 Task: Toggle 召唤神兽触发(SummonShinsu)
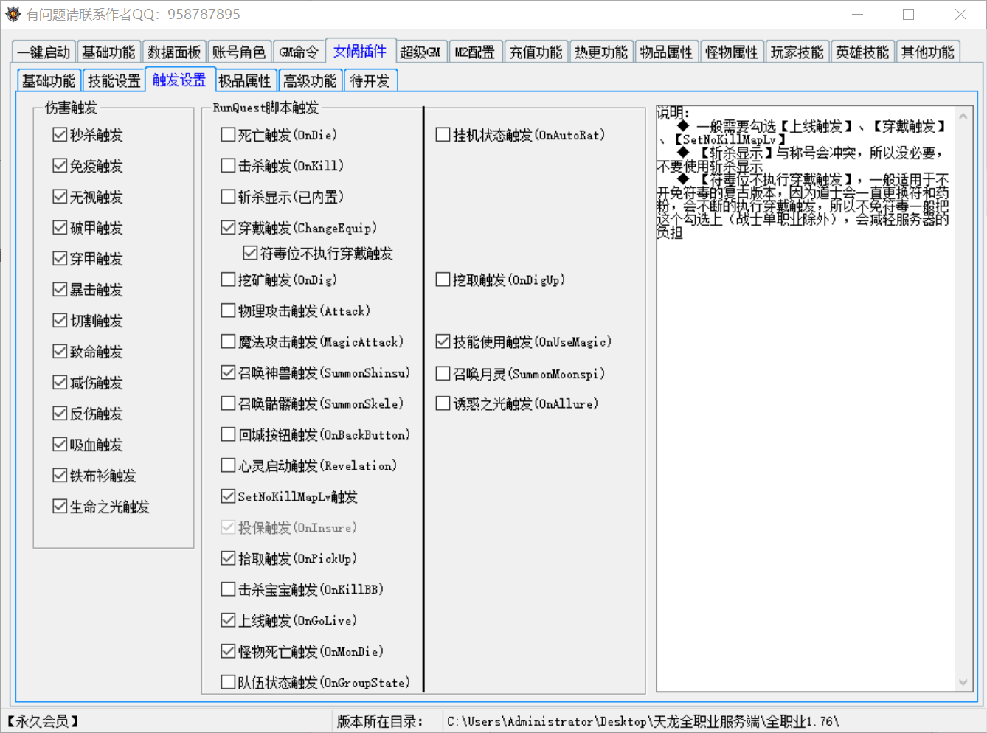coord(316,373)
